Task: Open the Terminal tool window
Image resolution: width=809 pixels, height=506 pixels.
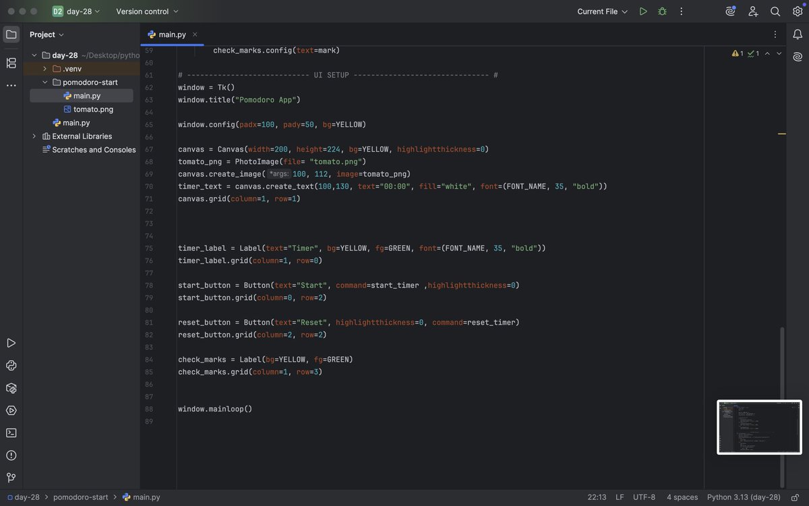Action: click(11, 432)
